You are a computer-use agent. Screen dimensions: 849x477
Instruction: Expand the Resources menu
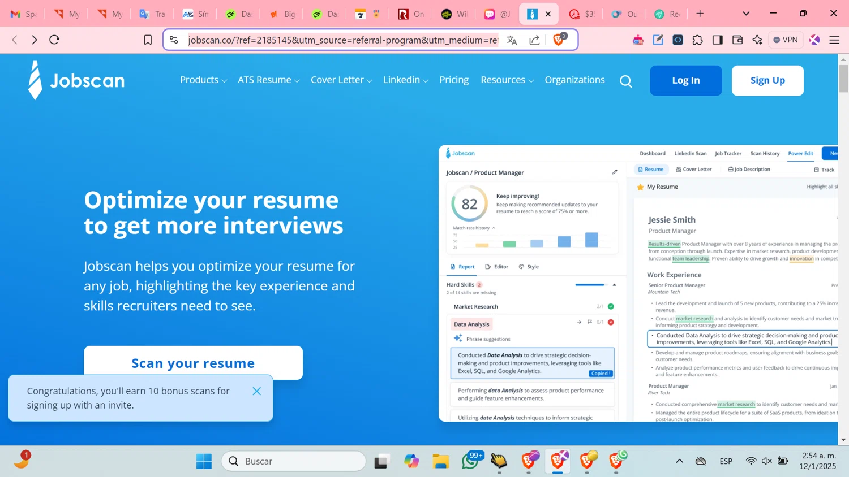click(x=507, y=80)
